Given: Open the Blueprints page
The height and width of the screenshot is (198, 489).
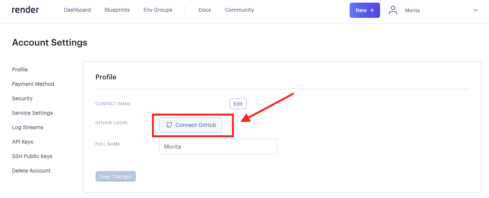Looking at the screenshot, I should point(117,10).
